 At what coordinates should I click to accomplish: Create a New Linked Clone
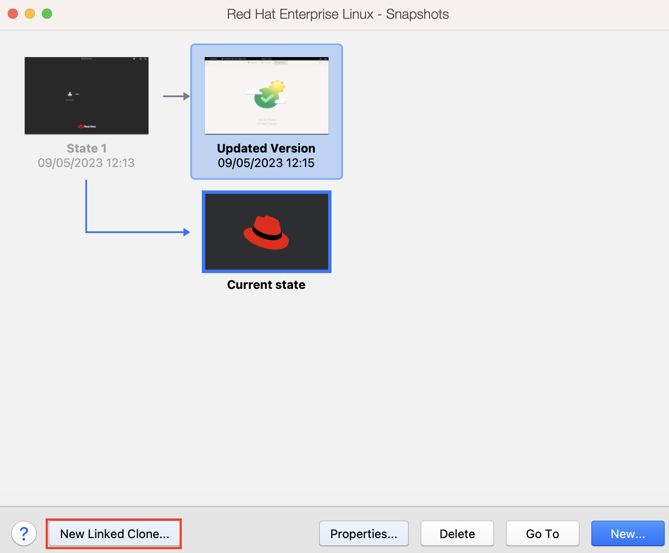(x=114, y=534)
